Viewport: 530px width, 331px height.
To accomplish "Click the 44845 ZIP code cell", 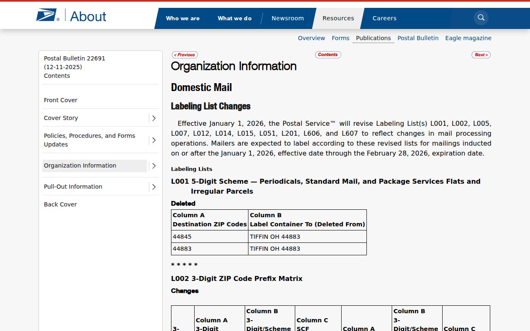I will pos(210,237).
